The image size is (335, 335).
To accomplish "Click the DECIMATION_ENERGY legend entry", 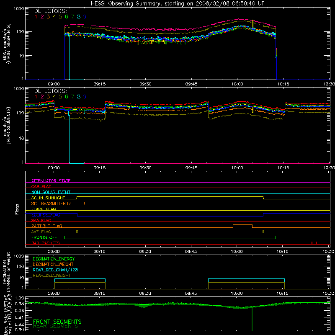I will click(x=54, y=259).
